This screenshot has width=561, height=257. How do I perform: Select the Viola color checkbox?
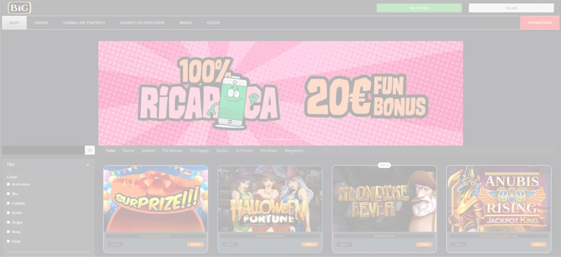pos(8,241)
